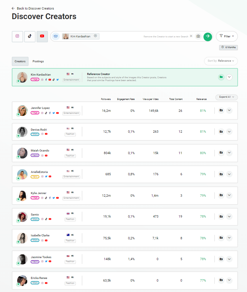The height and width of the screenshot is (292, 247).
Task: Click the Maiah Ocando Macro badge
Action: 35,155
